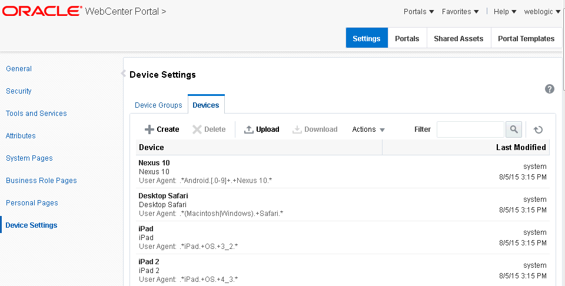Select the Desktop Safari device row title
Viewport: 565px width, 286px height.
click(163, 196)
